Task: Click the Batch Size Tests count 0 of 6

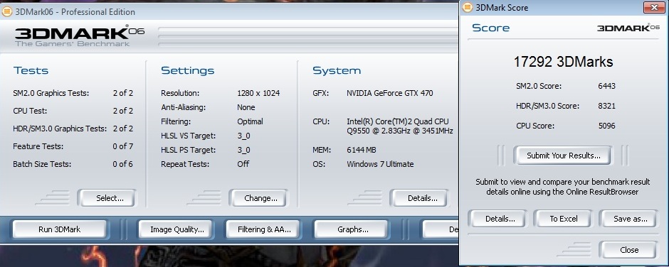Action: 123,164
